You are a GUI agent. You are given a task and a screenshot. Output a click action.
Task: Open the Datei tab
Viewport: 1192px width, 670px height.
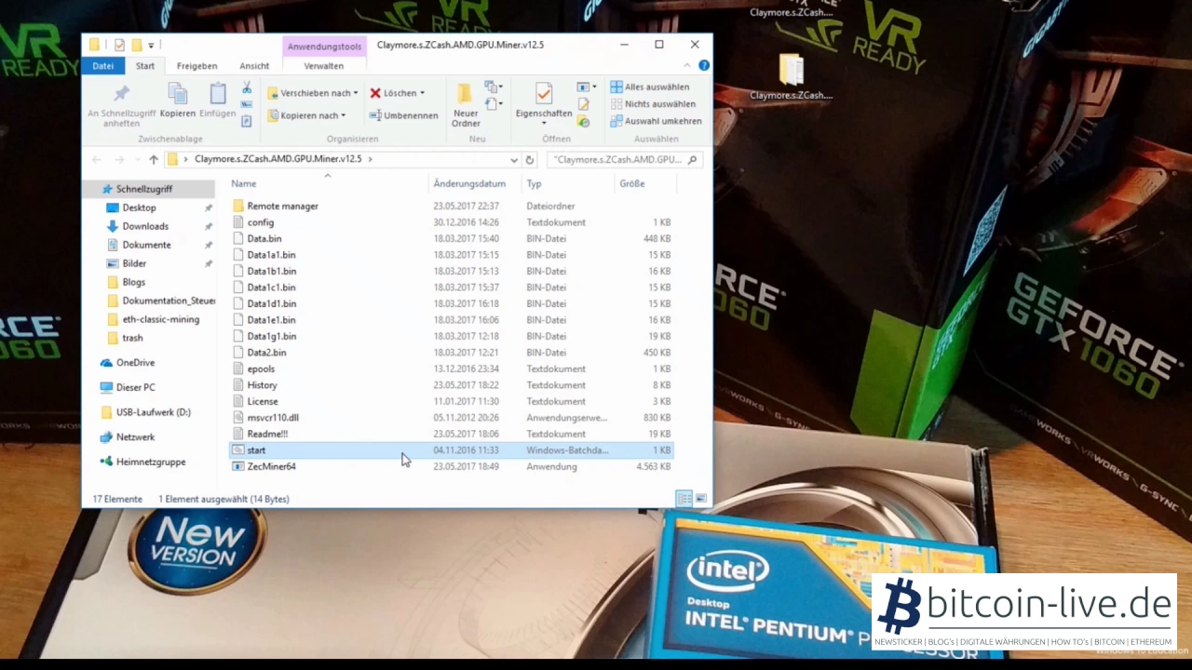[x=103, y=66]
